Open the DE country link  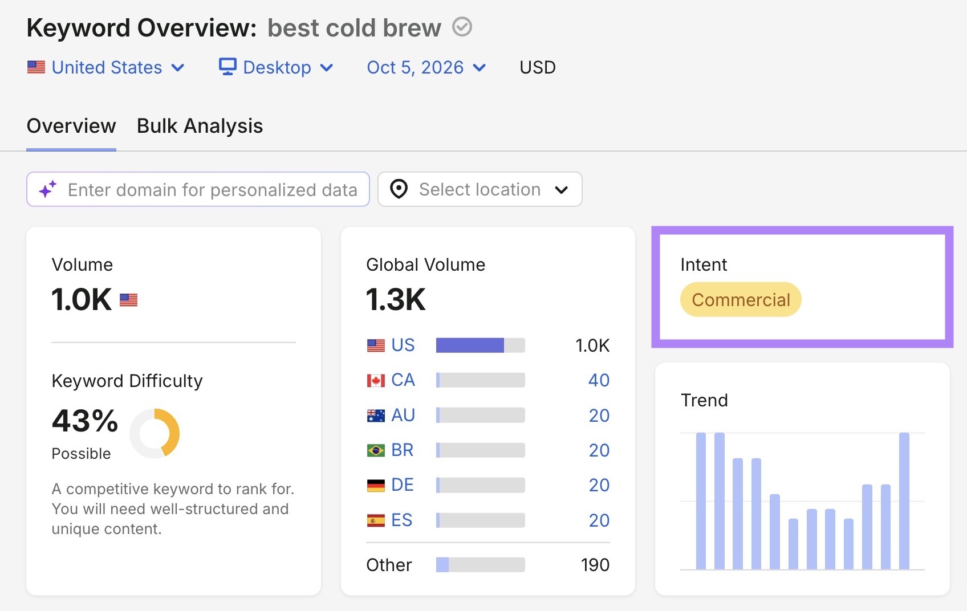[x=403, y=485]
